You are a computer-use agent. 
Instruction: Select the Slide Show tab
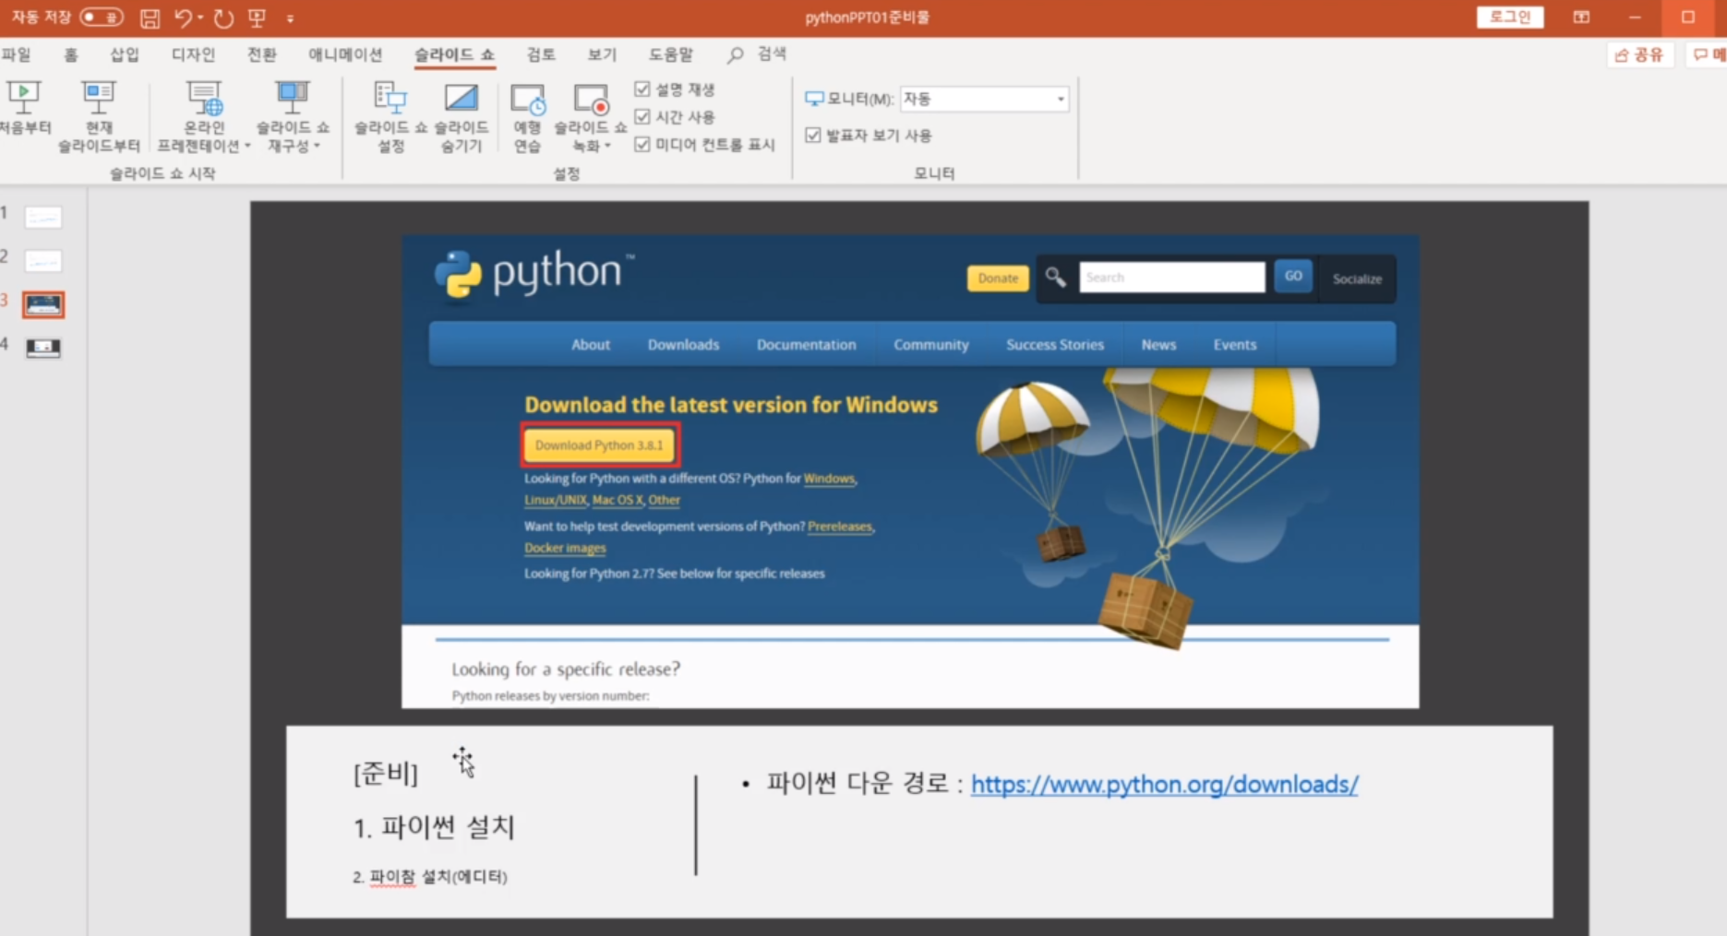tap(454, 54)
